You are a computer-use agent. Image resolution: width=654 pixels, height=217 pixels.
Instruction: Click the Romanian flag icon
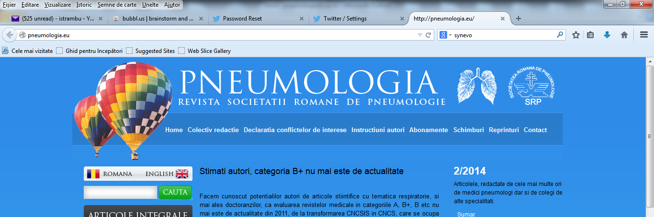coord(93,174)
